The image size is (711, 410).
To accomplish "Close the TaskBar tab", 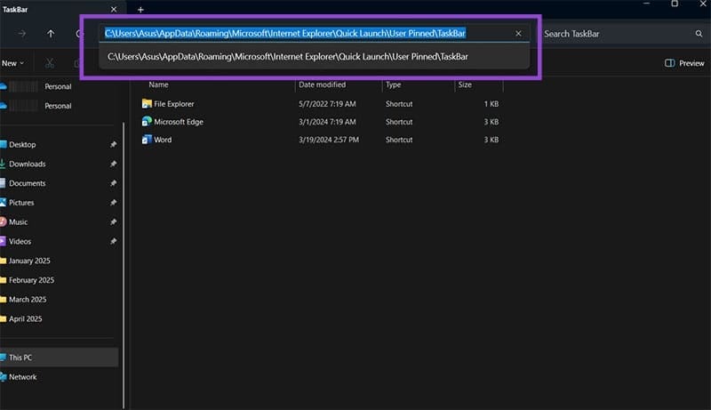I will (x=113, y=9).
